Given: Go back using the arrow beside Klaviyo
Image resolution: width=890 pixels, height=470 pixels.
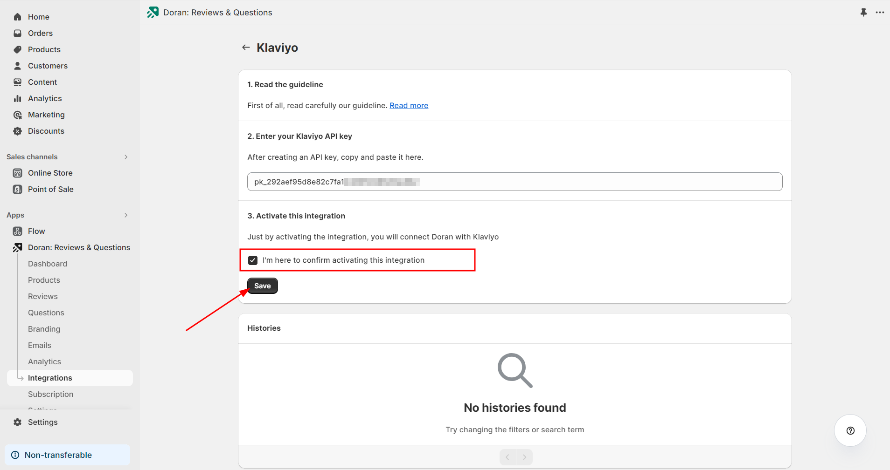Looking at the screenshot, I should 246,48.
